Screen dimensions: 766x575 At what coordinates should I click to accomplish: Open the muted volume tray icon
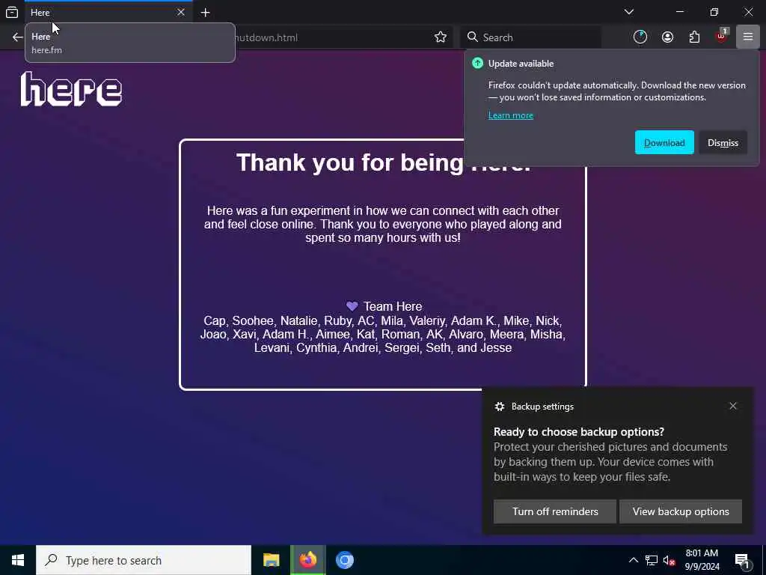tap(670, 561)
